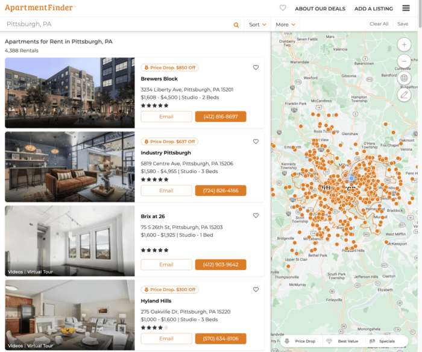
Task: Call Brewers Block at (412) 816-8697
Action: 221,116
